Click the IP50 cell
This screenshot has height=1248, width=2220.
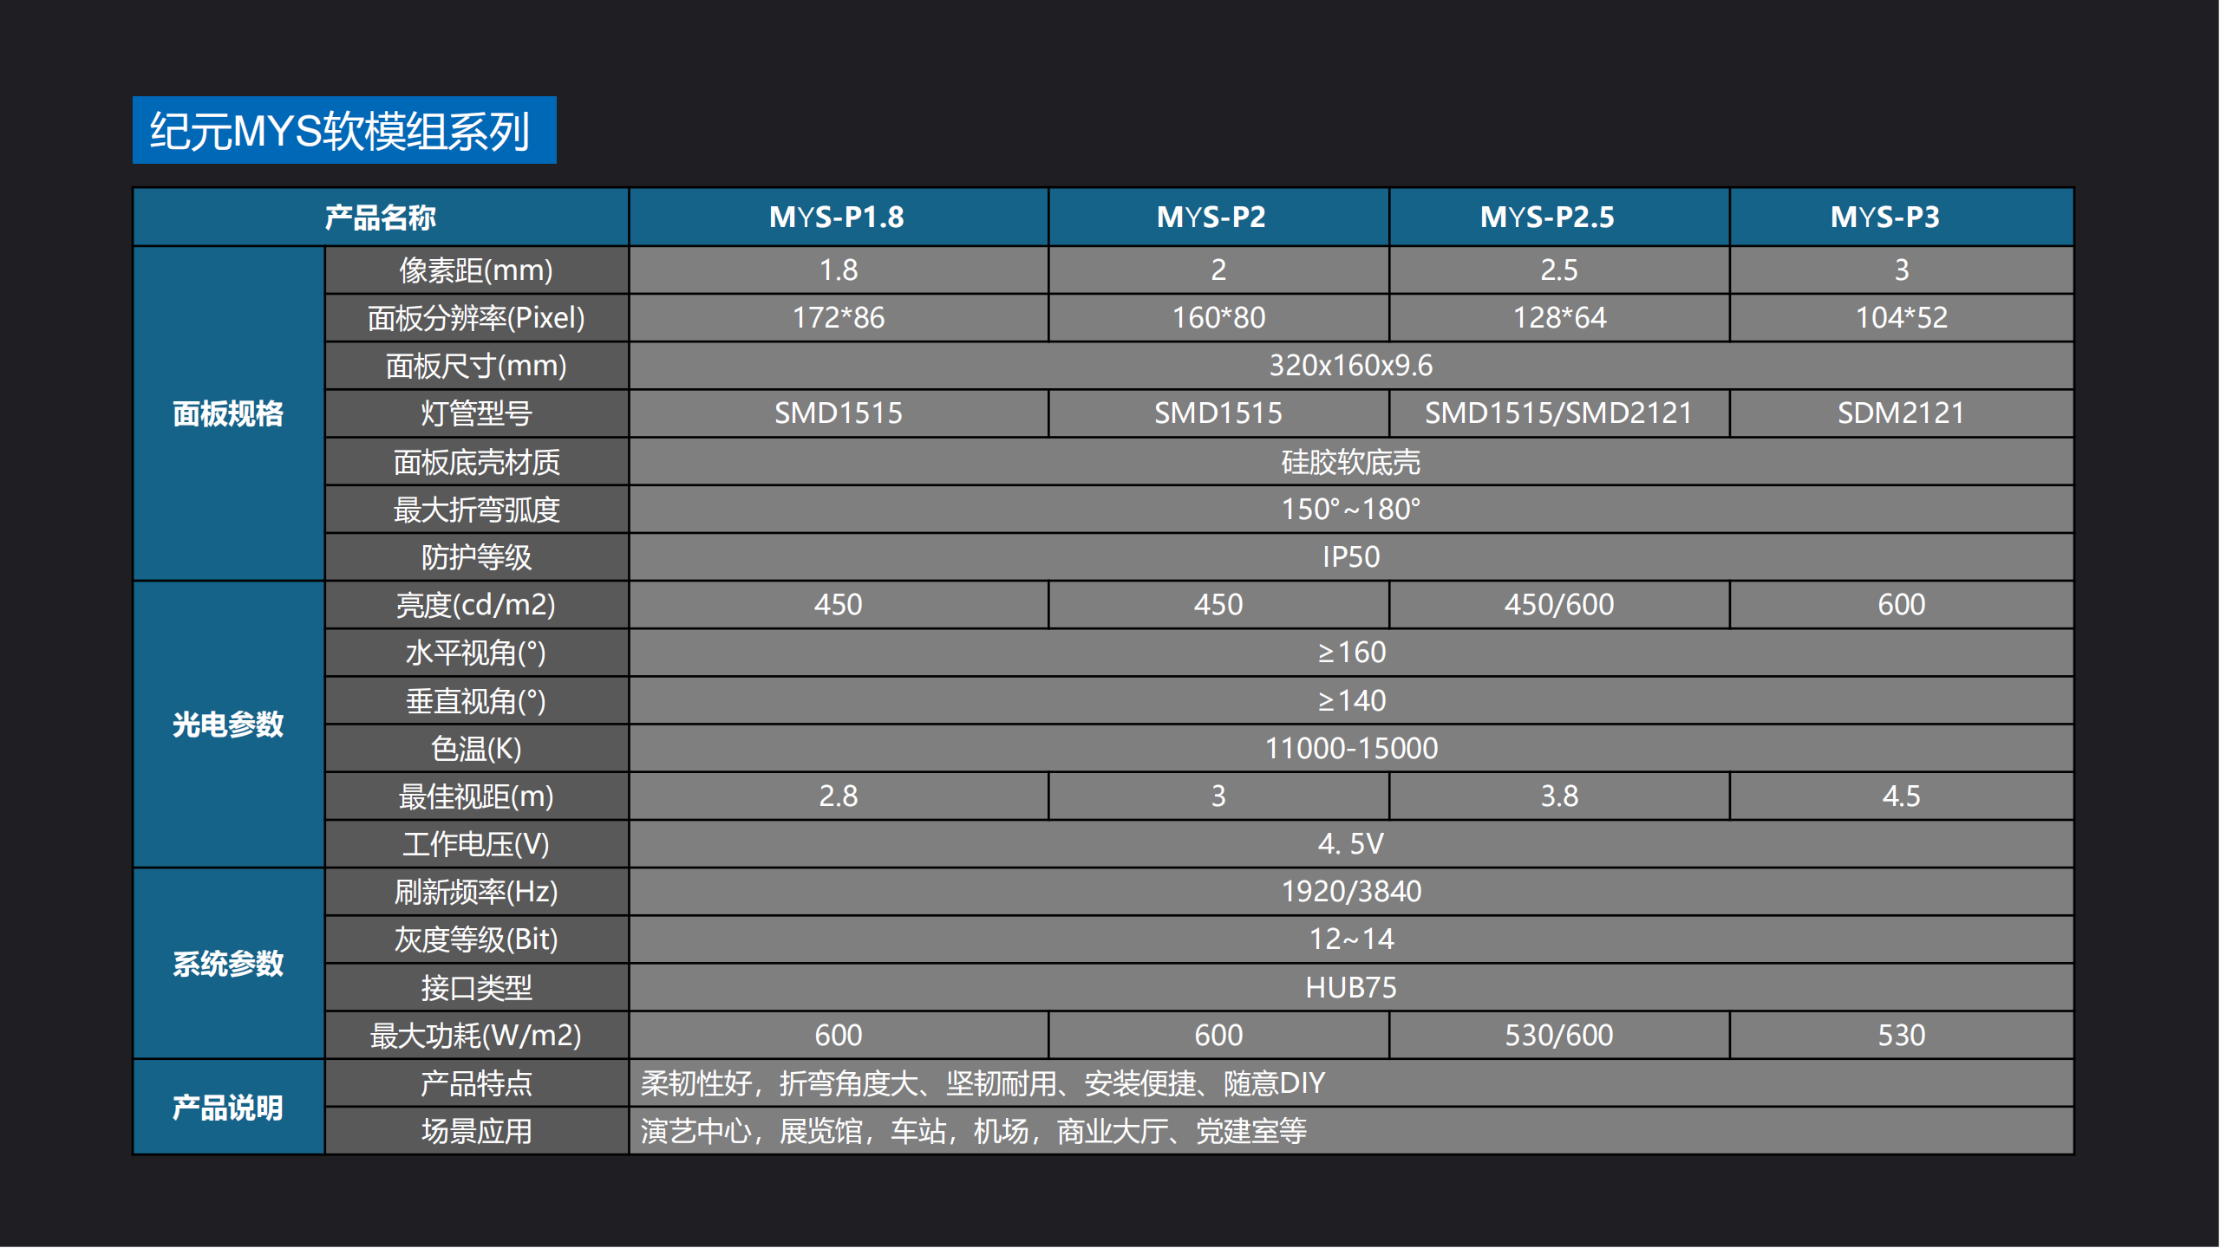pos(1351,557)
